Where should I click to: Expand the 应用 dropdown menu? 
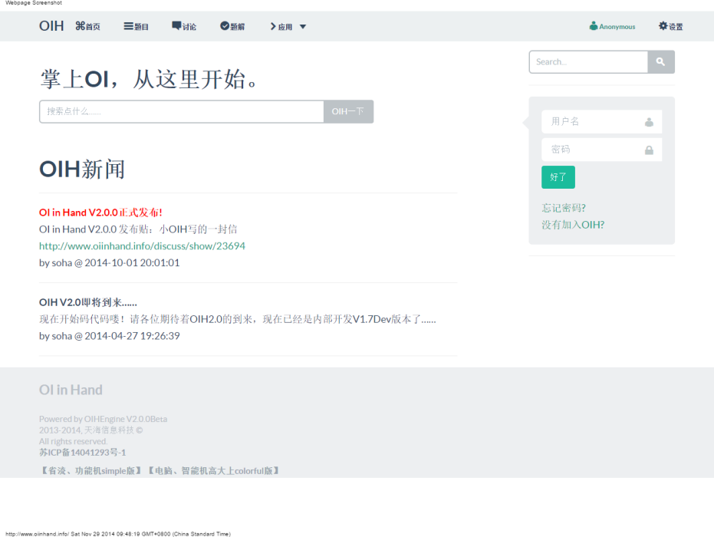[288, 26]
